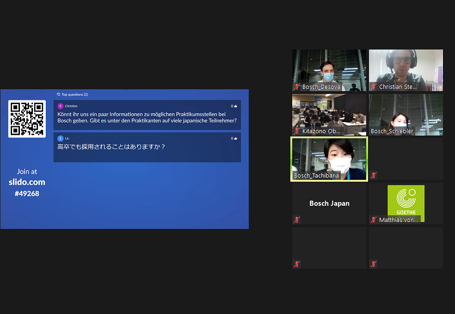This screenshot has width=455, height=314.
Task: Click the muted mic icon on Kitazono Ob...
Action: 297,131
